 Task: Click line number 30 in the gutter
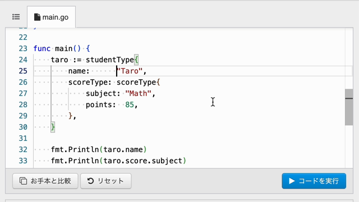(x=23, y=127)
